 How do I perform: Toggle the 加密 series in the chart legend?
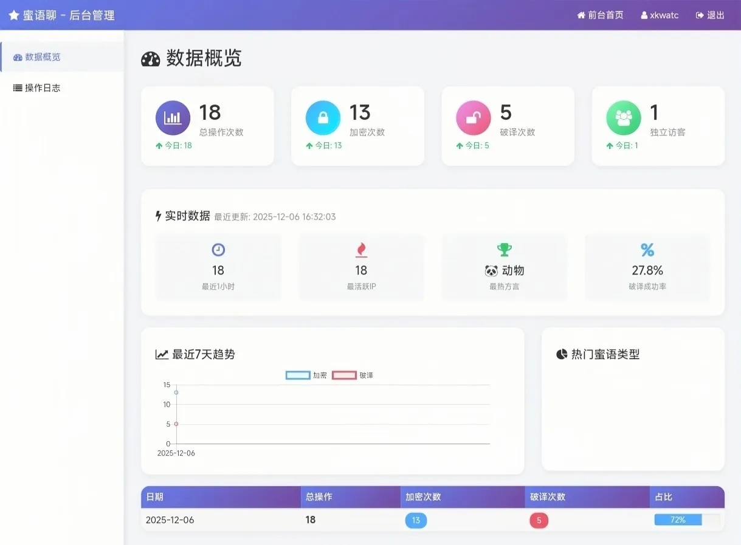pyautogui.click(x=297, y=375)
